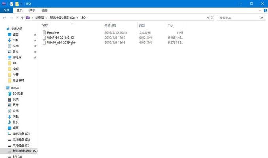Select the Win7-64-2019.GHO file name
The height and width of the screenshot is (158, 268).
[x=60, y=38]
